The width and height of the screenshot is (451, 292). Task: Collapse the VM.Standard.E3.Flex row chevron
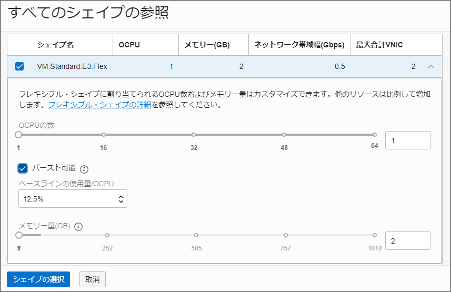(x=431, y=67)
